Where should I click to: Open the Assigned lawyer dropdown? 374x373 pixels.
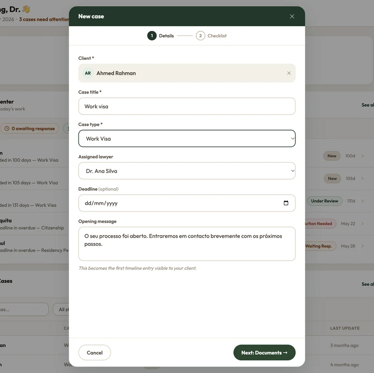[x=187, y=171]
